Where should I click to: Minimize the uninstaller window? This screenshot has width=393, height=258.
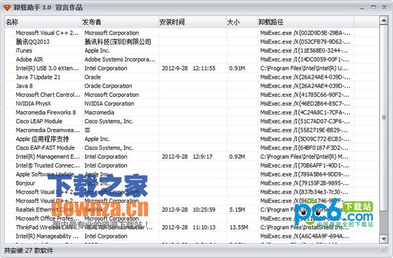pyautogui.click(x=362, y=7)
